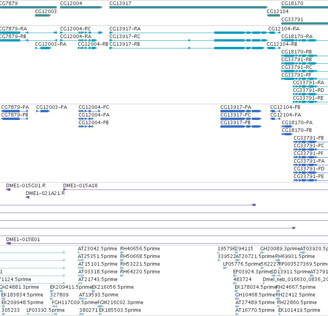Select the CG12104 gene label

[278, 12]
